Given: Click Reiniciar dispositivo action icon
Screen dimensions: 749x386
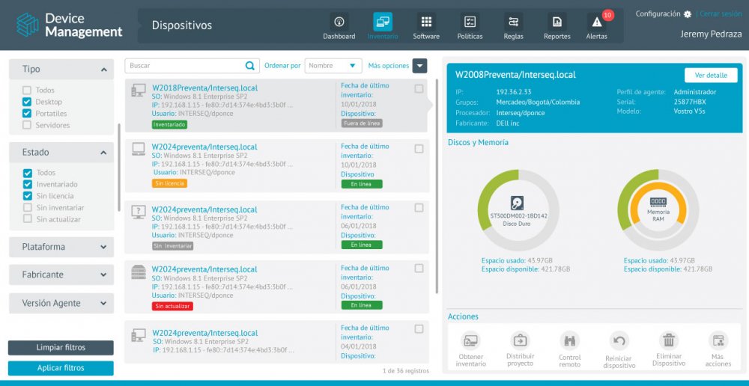Looking at the screenshot, I should [x=619, y=340].
